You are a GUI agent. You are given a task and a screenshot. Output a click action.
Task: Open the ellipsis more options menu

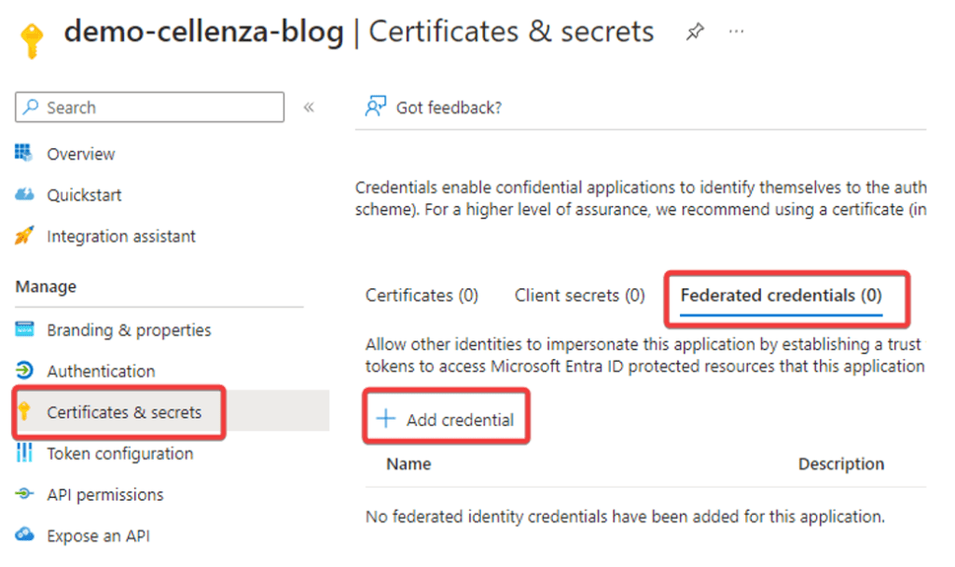point(736,31)
